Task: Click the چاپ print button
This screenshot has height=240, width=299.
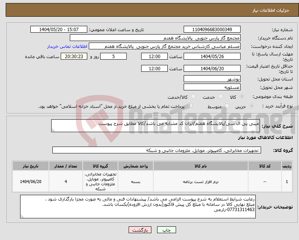Action: pos(167,230)
